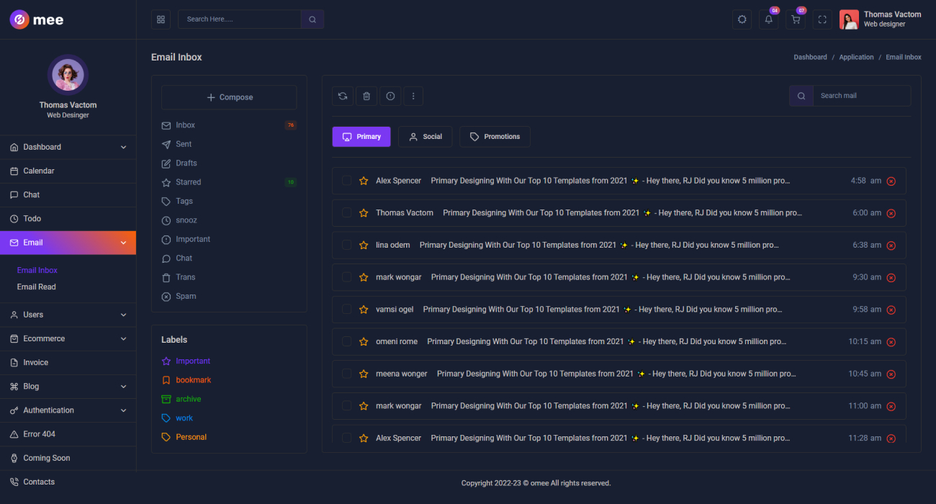Click the Search mail input field
The width and height of the screenshot is (936, 504).
862,96
